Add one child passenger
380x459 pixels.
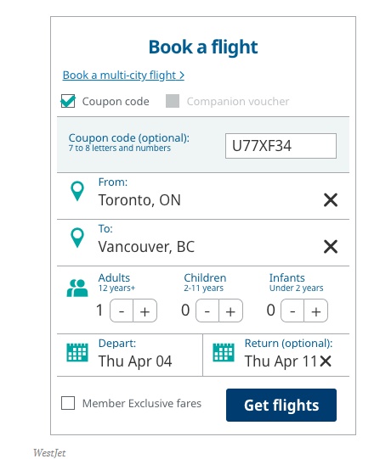tap(230, 311)
